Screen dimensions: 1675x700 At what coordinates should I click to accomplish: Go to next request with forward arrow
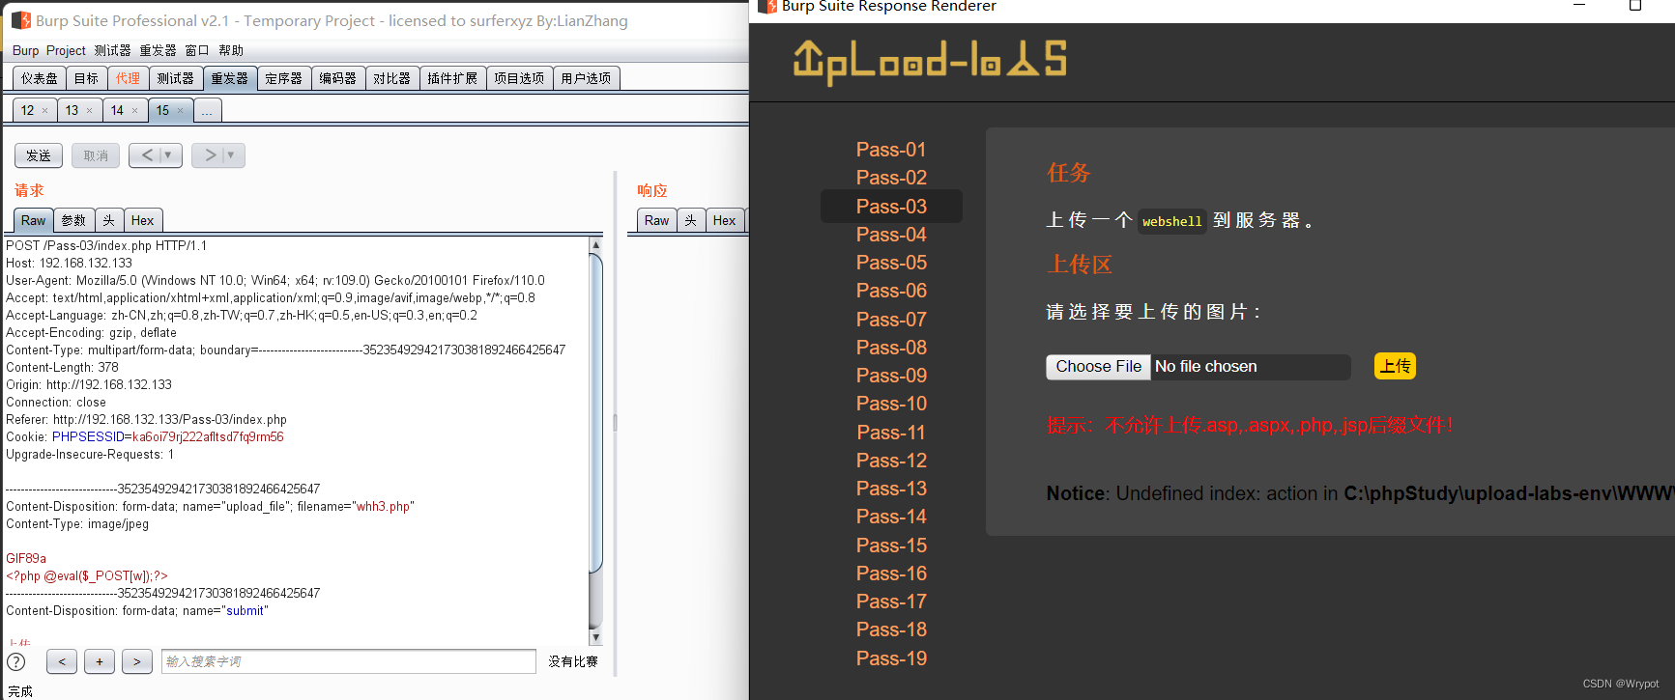210,155
